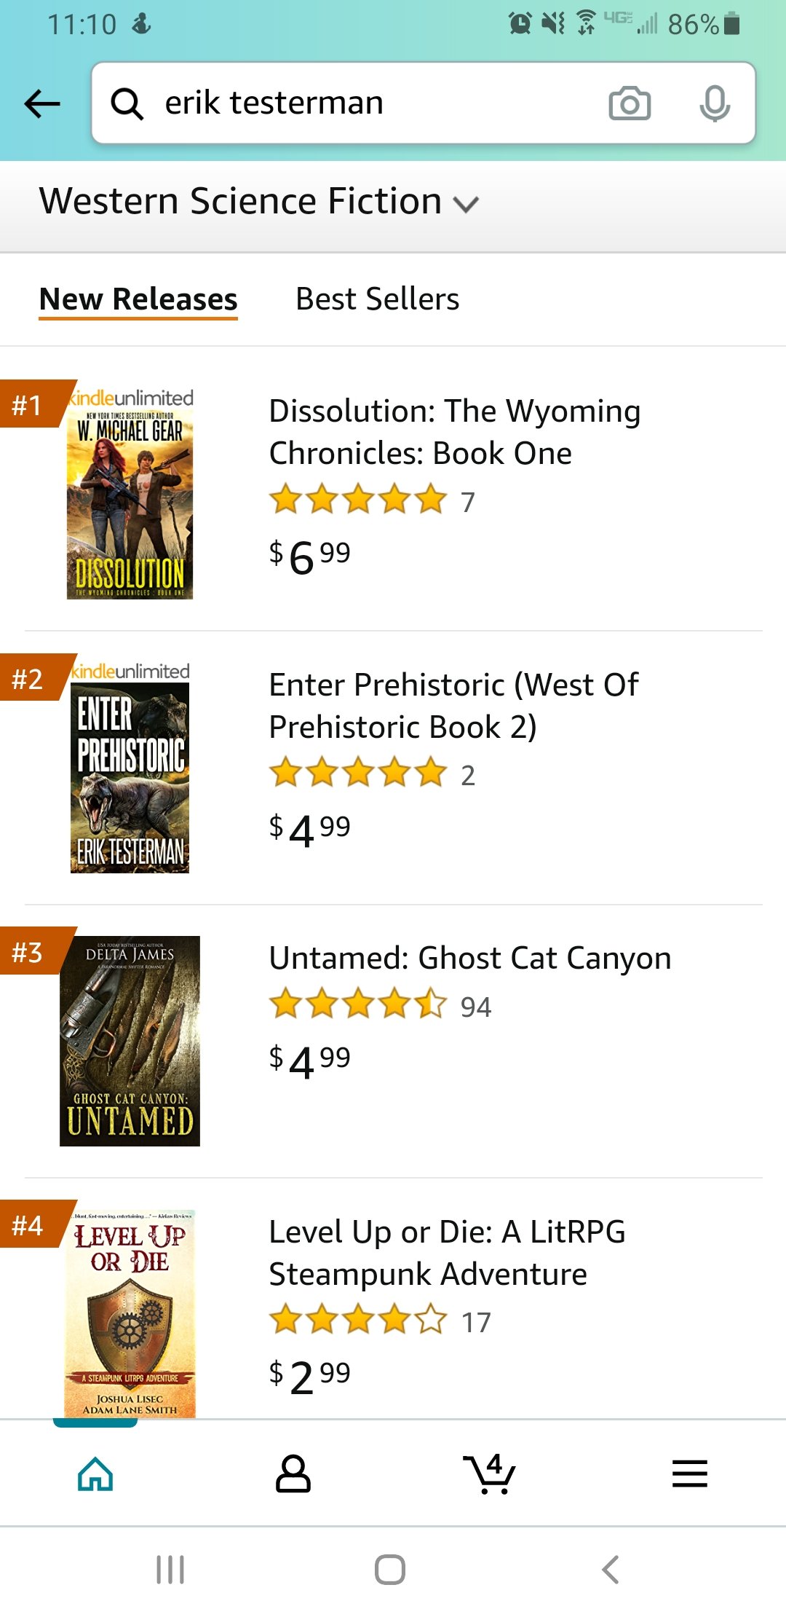Viewport: 786px width, 1617px height.
Task: Tap Level Up or Die cover image
Action: click(x=130, y=1313)
